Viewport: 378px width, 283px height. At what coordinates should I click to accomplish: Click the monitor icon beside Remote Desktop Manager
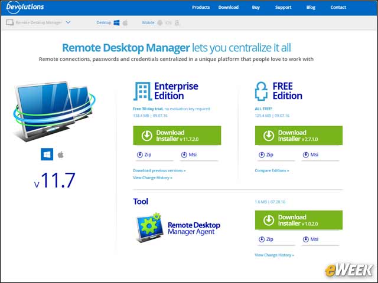9,22
